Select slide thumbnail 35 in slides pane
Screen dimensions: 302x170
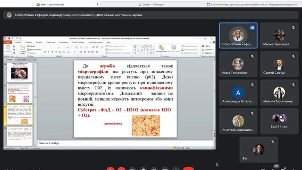pyautogui.click(x=20, y=136)
